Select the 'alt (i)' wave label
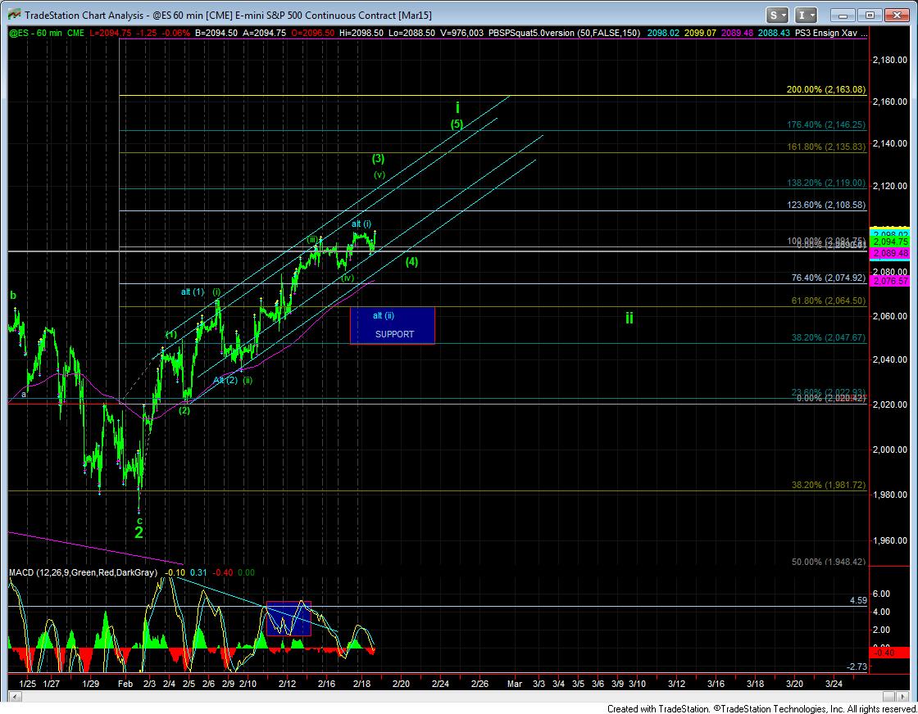Screen dimensions: 918x714 click(x=361, y=224)
